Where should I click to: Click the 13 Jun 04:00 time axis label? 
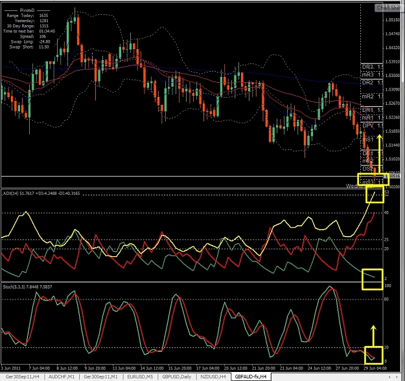(124, 368)
